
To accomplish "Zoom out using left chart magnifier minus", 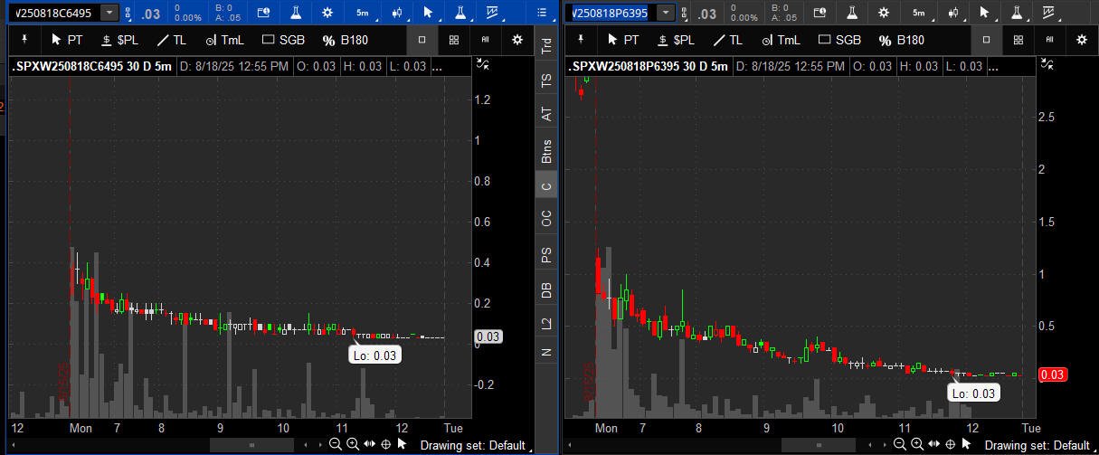I will point(336,444).
